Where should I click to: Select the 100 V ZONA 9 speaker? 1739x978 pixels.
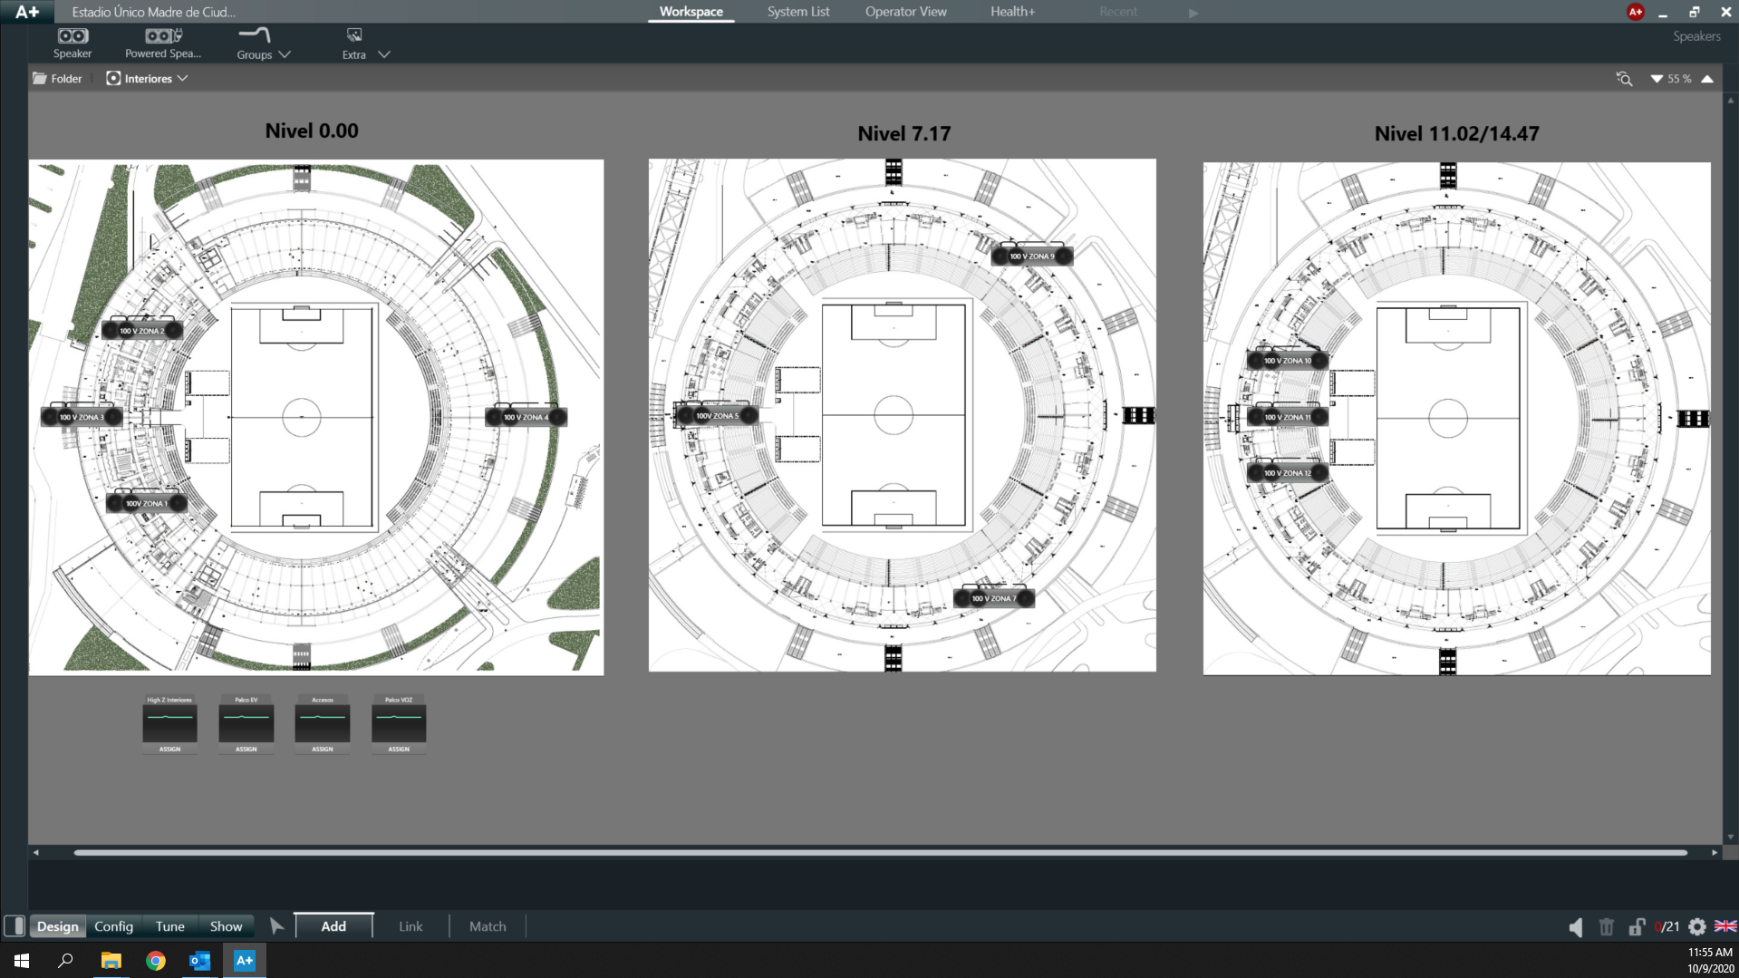click(1031, 257)
